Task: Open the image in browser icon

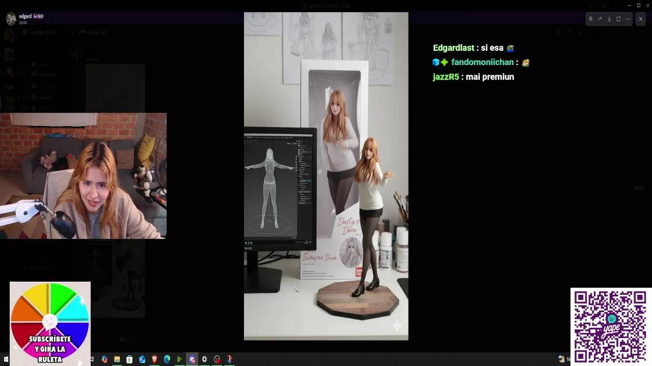Action: tap(618, 19)
